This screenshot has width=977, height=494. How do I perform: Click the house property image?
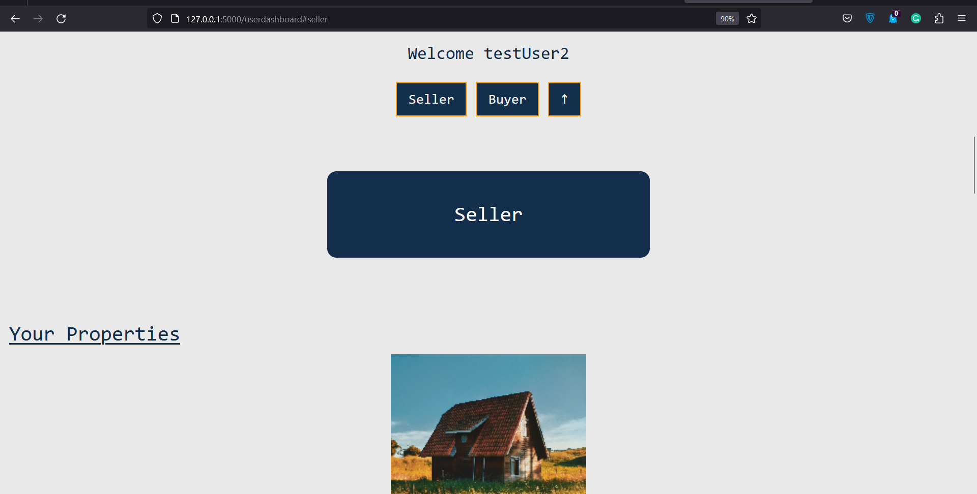coord(488,424)
